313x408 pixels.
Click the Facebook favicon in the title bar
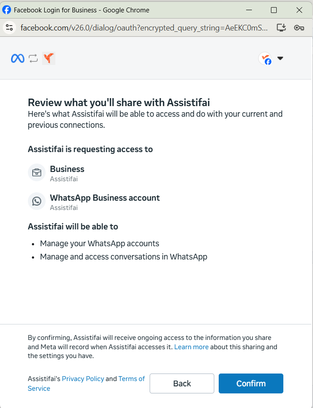tap(7, 10)
